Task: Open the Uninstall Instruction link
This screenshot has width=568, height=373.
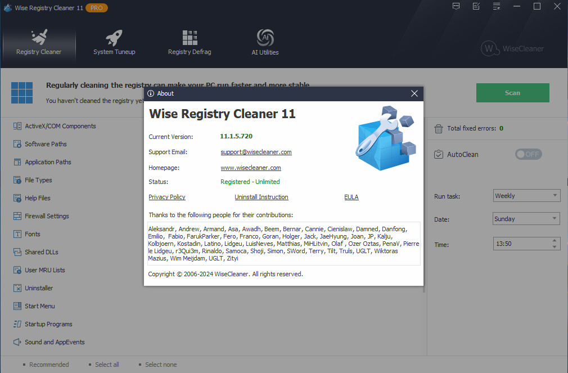Action: tap(261, 197)
